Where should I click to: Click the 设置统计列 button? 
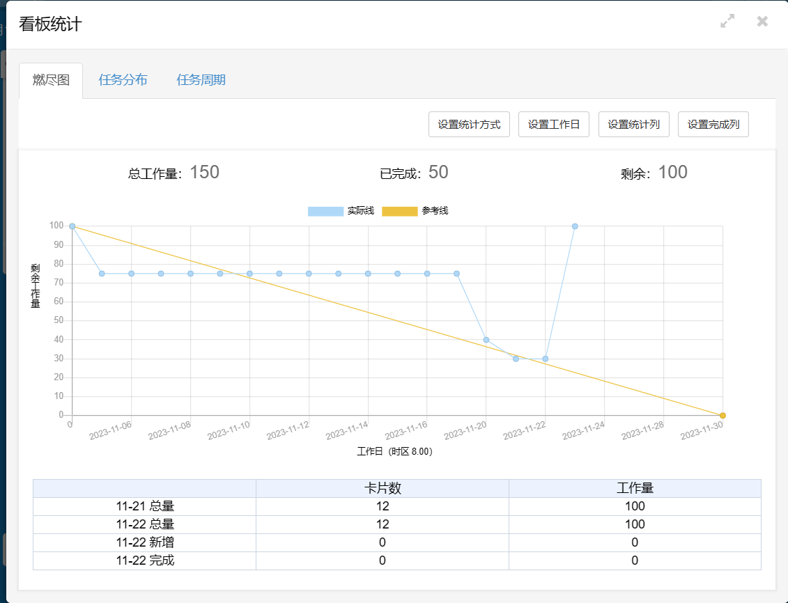[x=634, y=124]
